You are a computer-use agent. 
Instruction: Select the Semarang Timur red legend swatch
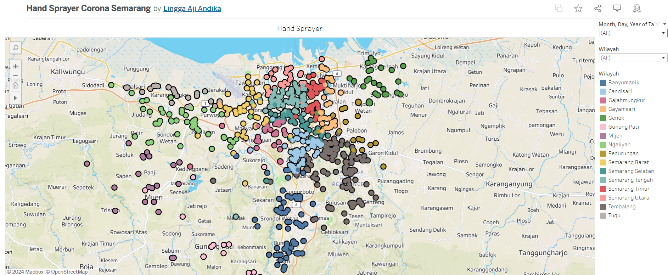point(603,189)
